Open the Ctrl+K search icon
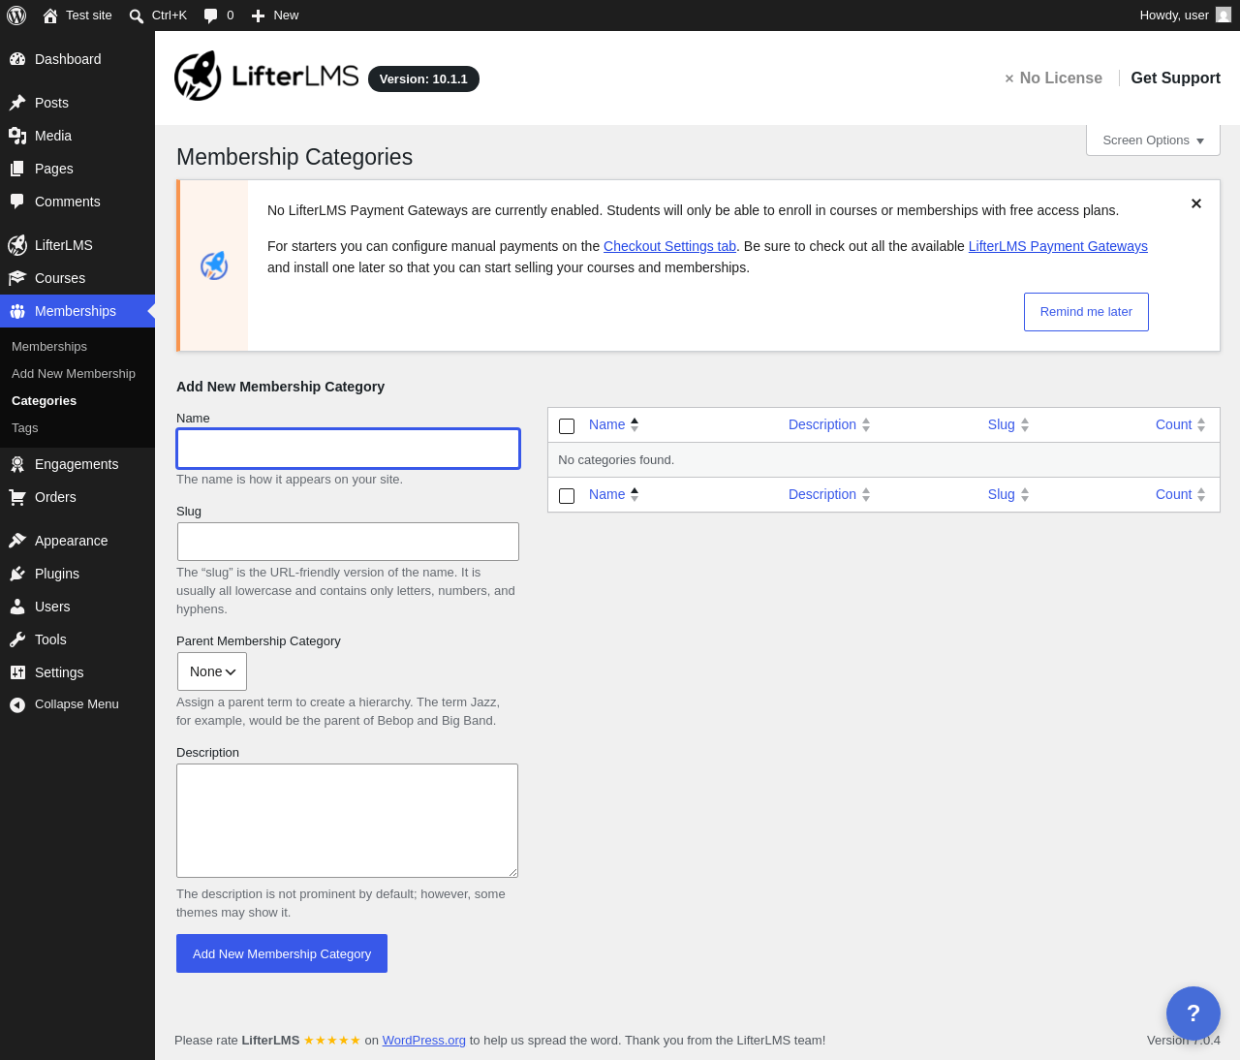The height and width of the screenshot is (1060, 1240). [x=137, y=16]
